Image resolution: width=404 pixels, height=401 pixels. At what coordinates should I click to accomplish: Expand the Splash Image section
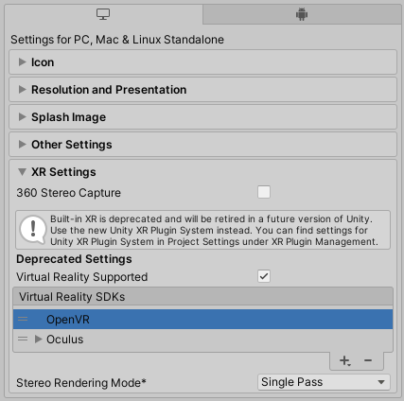click(x=202, y=117)
